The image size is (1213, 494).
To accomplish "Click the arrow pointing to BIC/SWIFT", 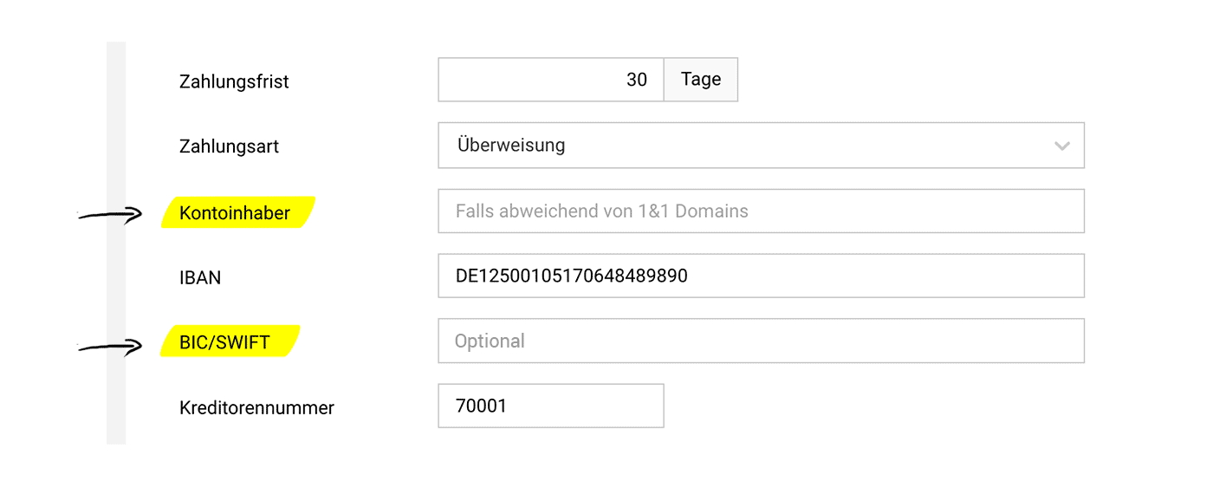I will pyautogui.click(x=110, y=347).
